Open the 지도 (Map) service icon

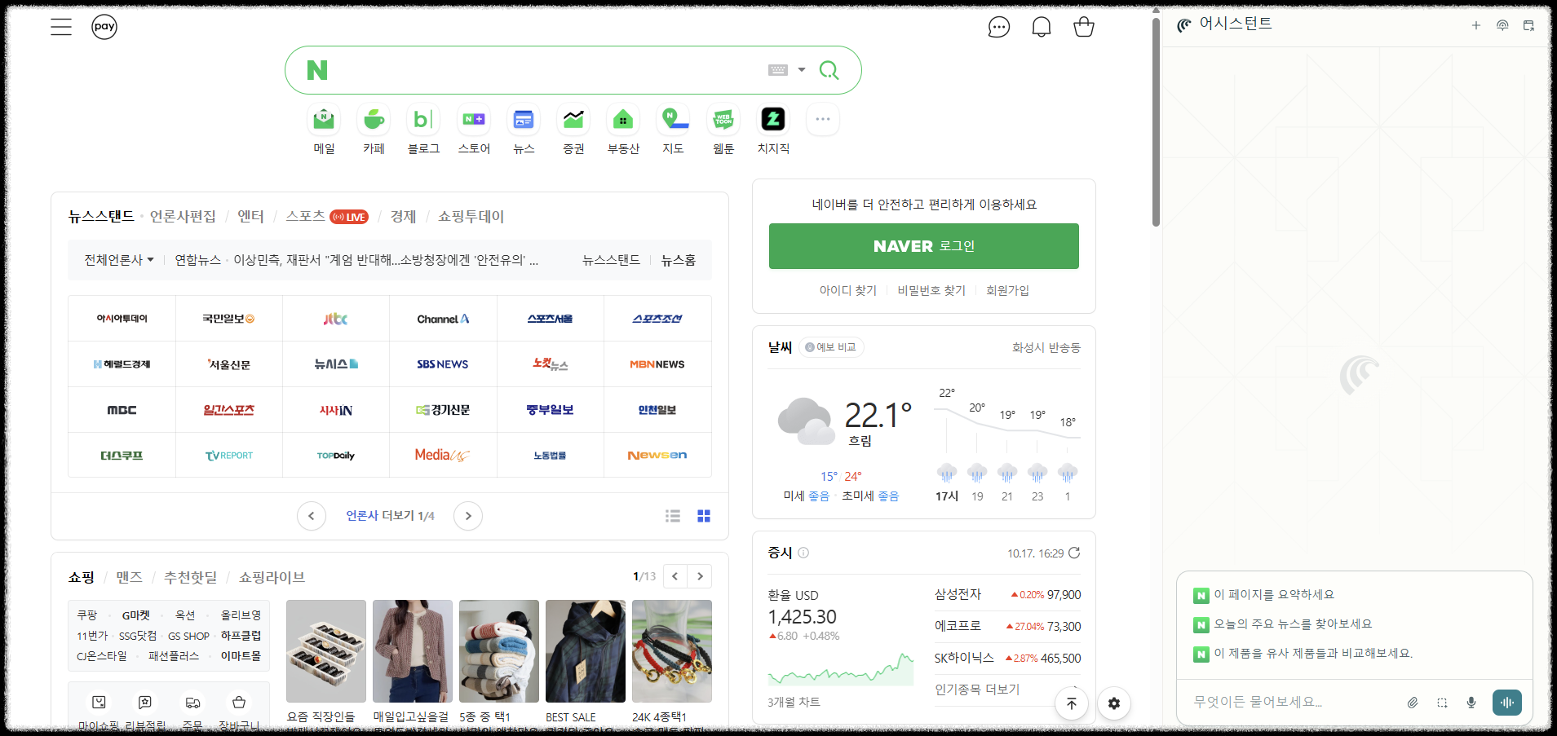tap(673, 119)
